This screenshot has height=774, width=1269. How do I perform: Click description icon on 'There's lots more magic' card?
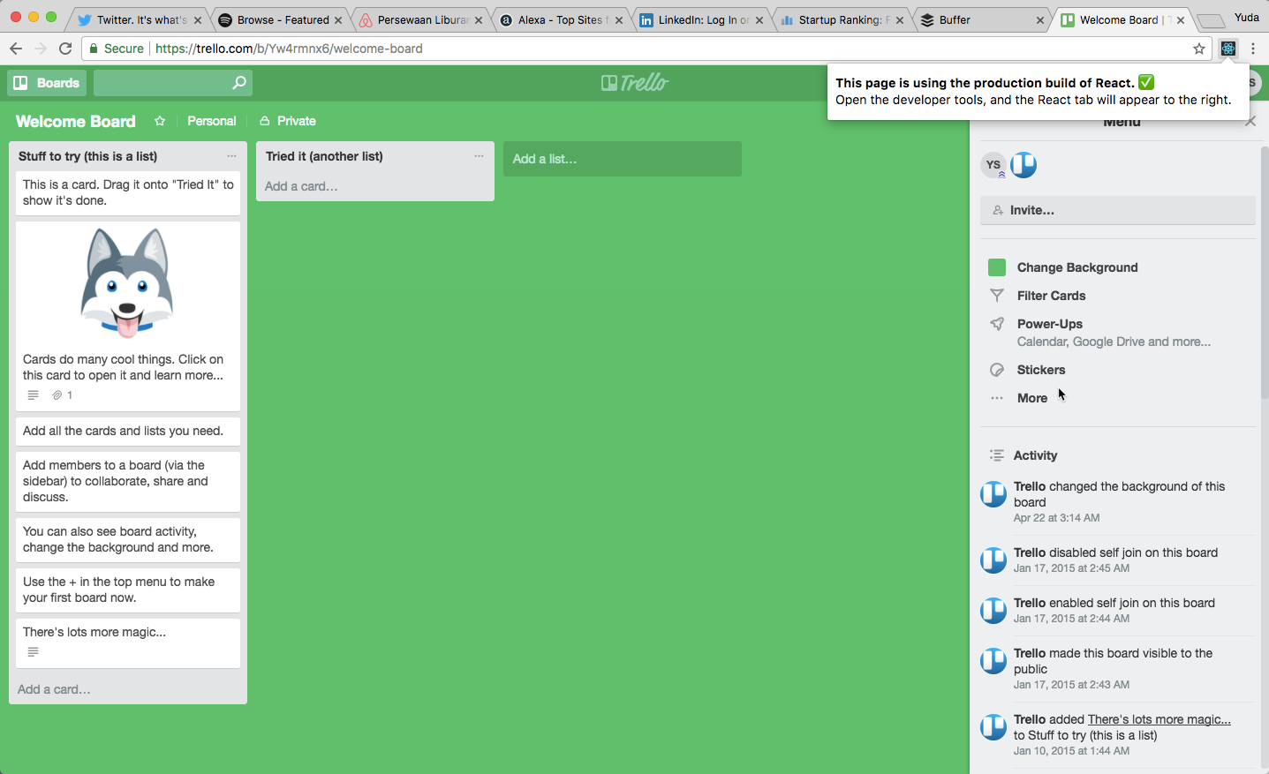pos(33,652)
